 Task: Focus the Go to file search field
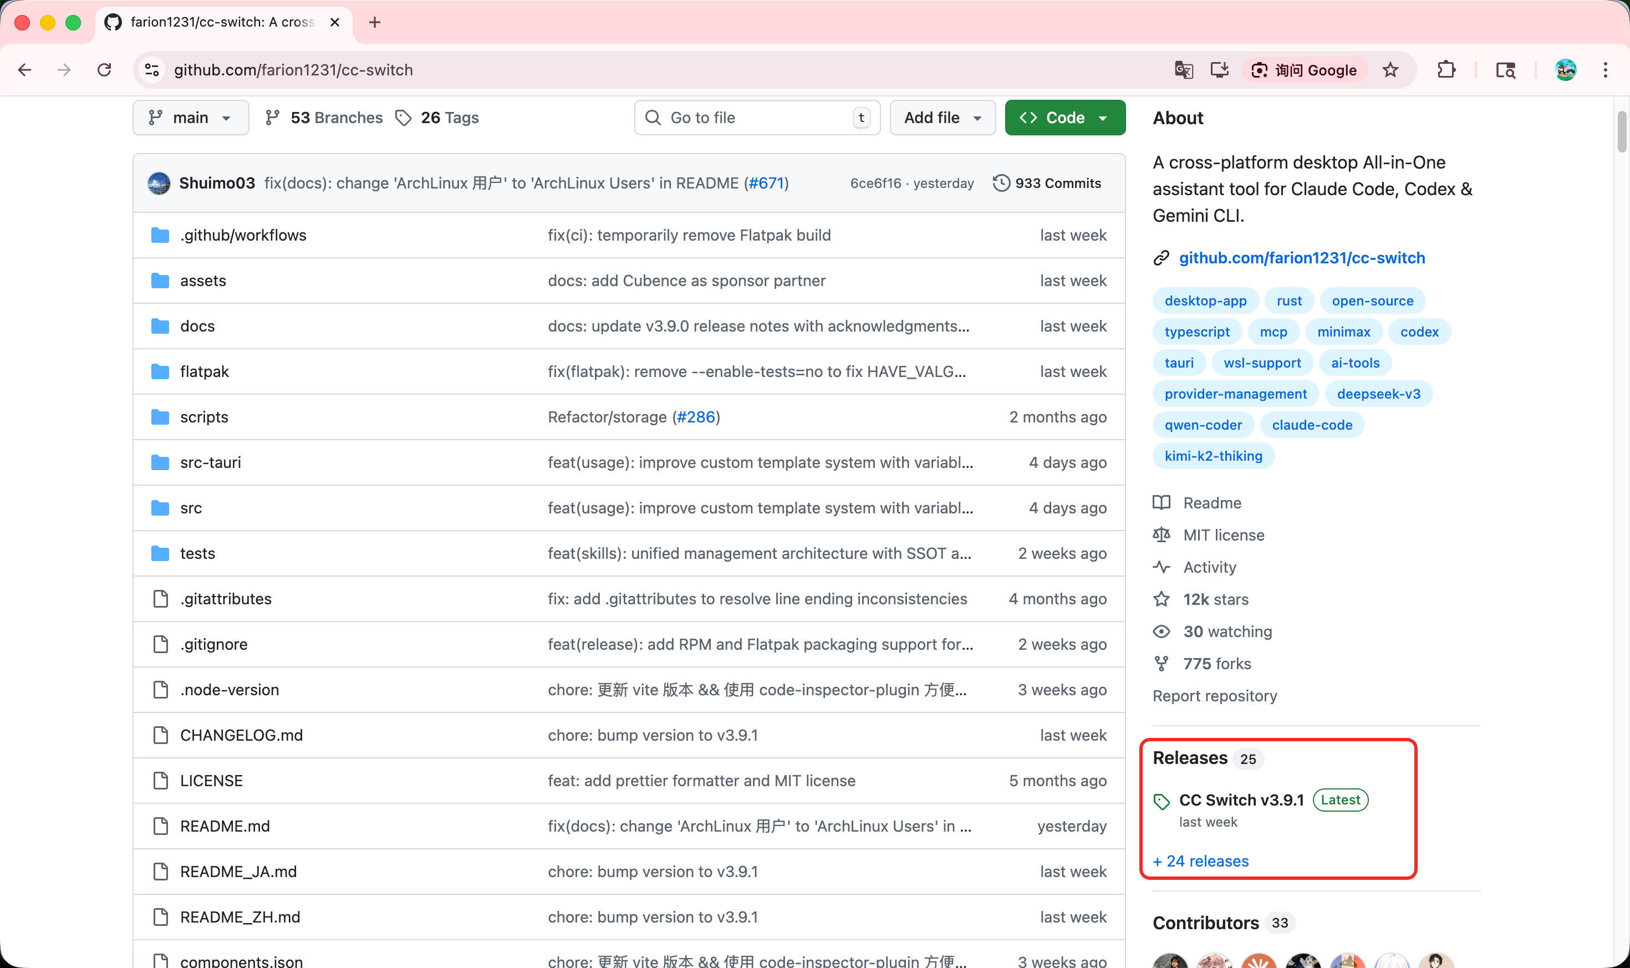(757, 118)
